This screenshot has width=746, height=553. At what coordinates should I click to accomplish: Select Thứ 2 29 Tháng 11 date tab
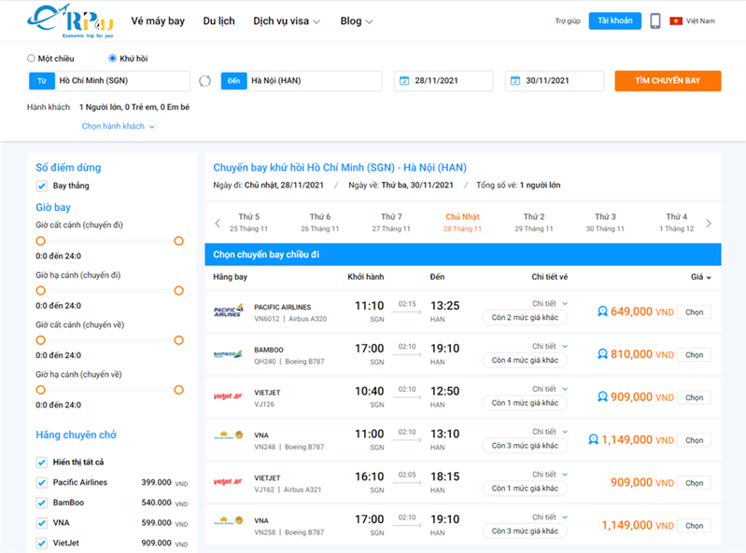coord(534,222)
